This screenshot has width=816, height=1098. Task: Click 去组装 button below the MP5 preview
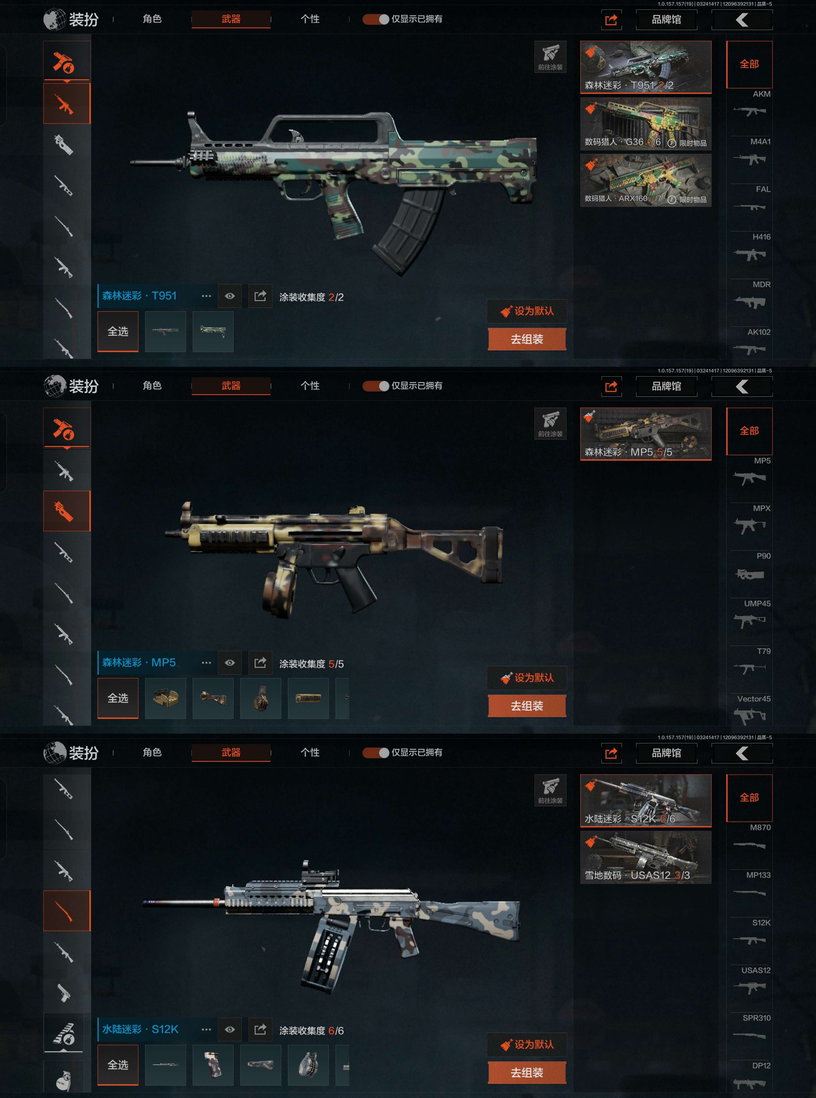[x=527, y=706]
